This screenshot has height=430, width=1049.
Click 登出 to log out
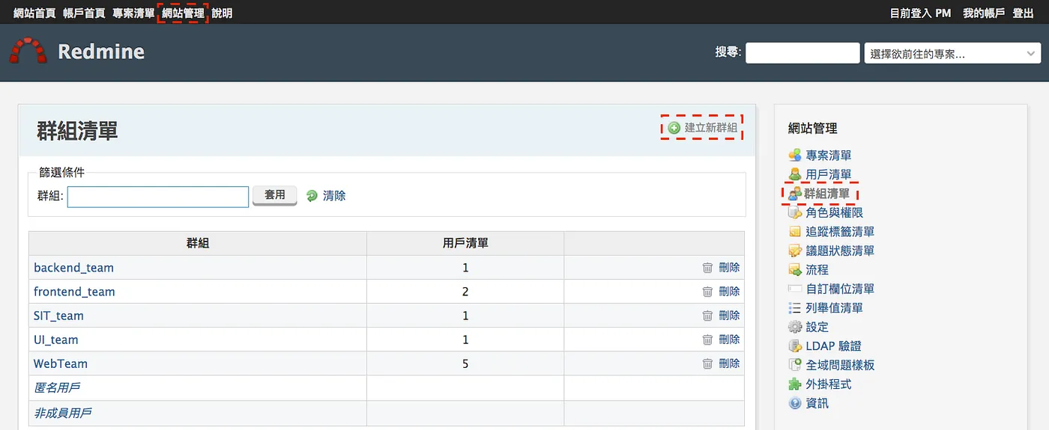coord(1023,13)
